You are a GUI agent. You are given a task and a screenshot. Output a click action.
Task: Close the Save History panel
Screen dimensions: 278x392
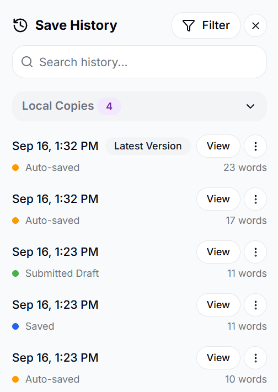(x=255, y=25)
